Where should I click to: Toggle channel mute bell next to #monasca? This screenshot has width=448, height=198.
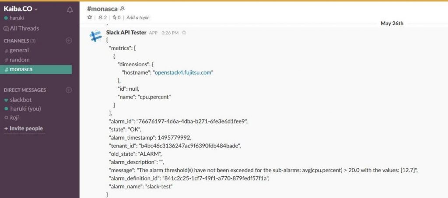click(x=123, y=9)
